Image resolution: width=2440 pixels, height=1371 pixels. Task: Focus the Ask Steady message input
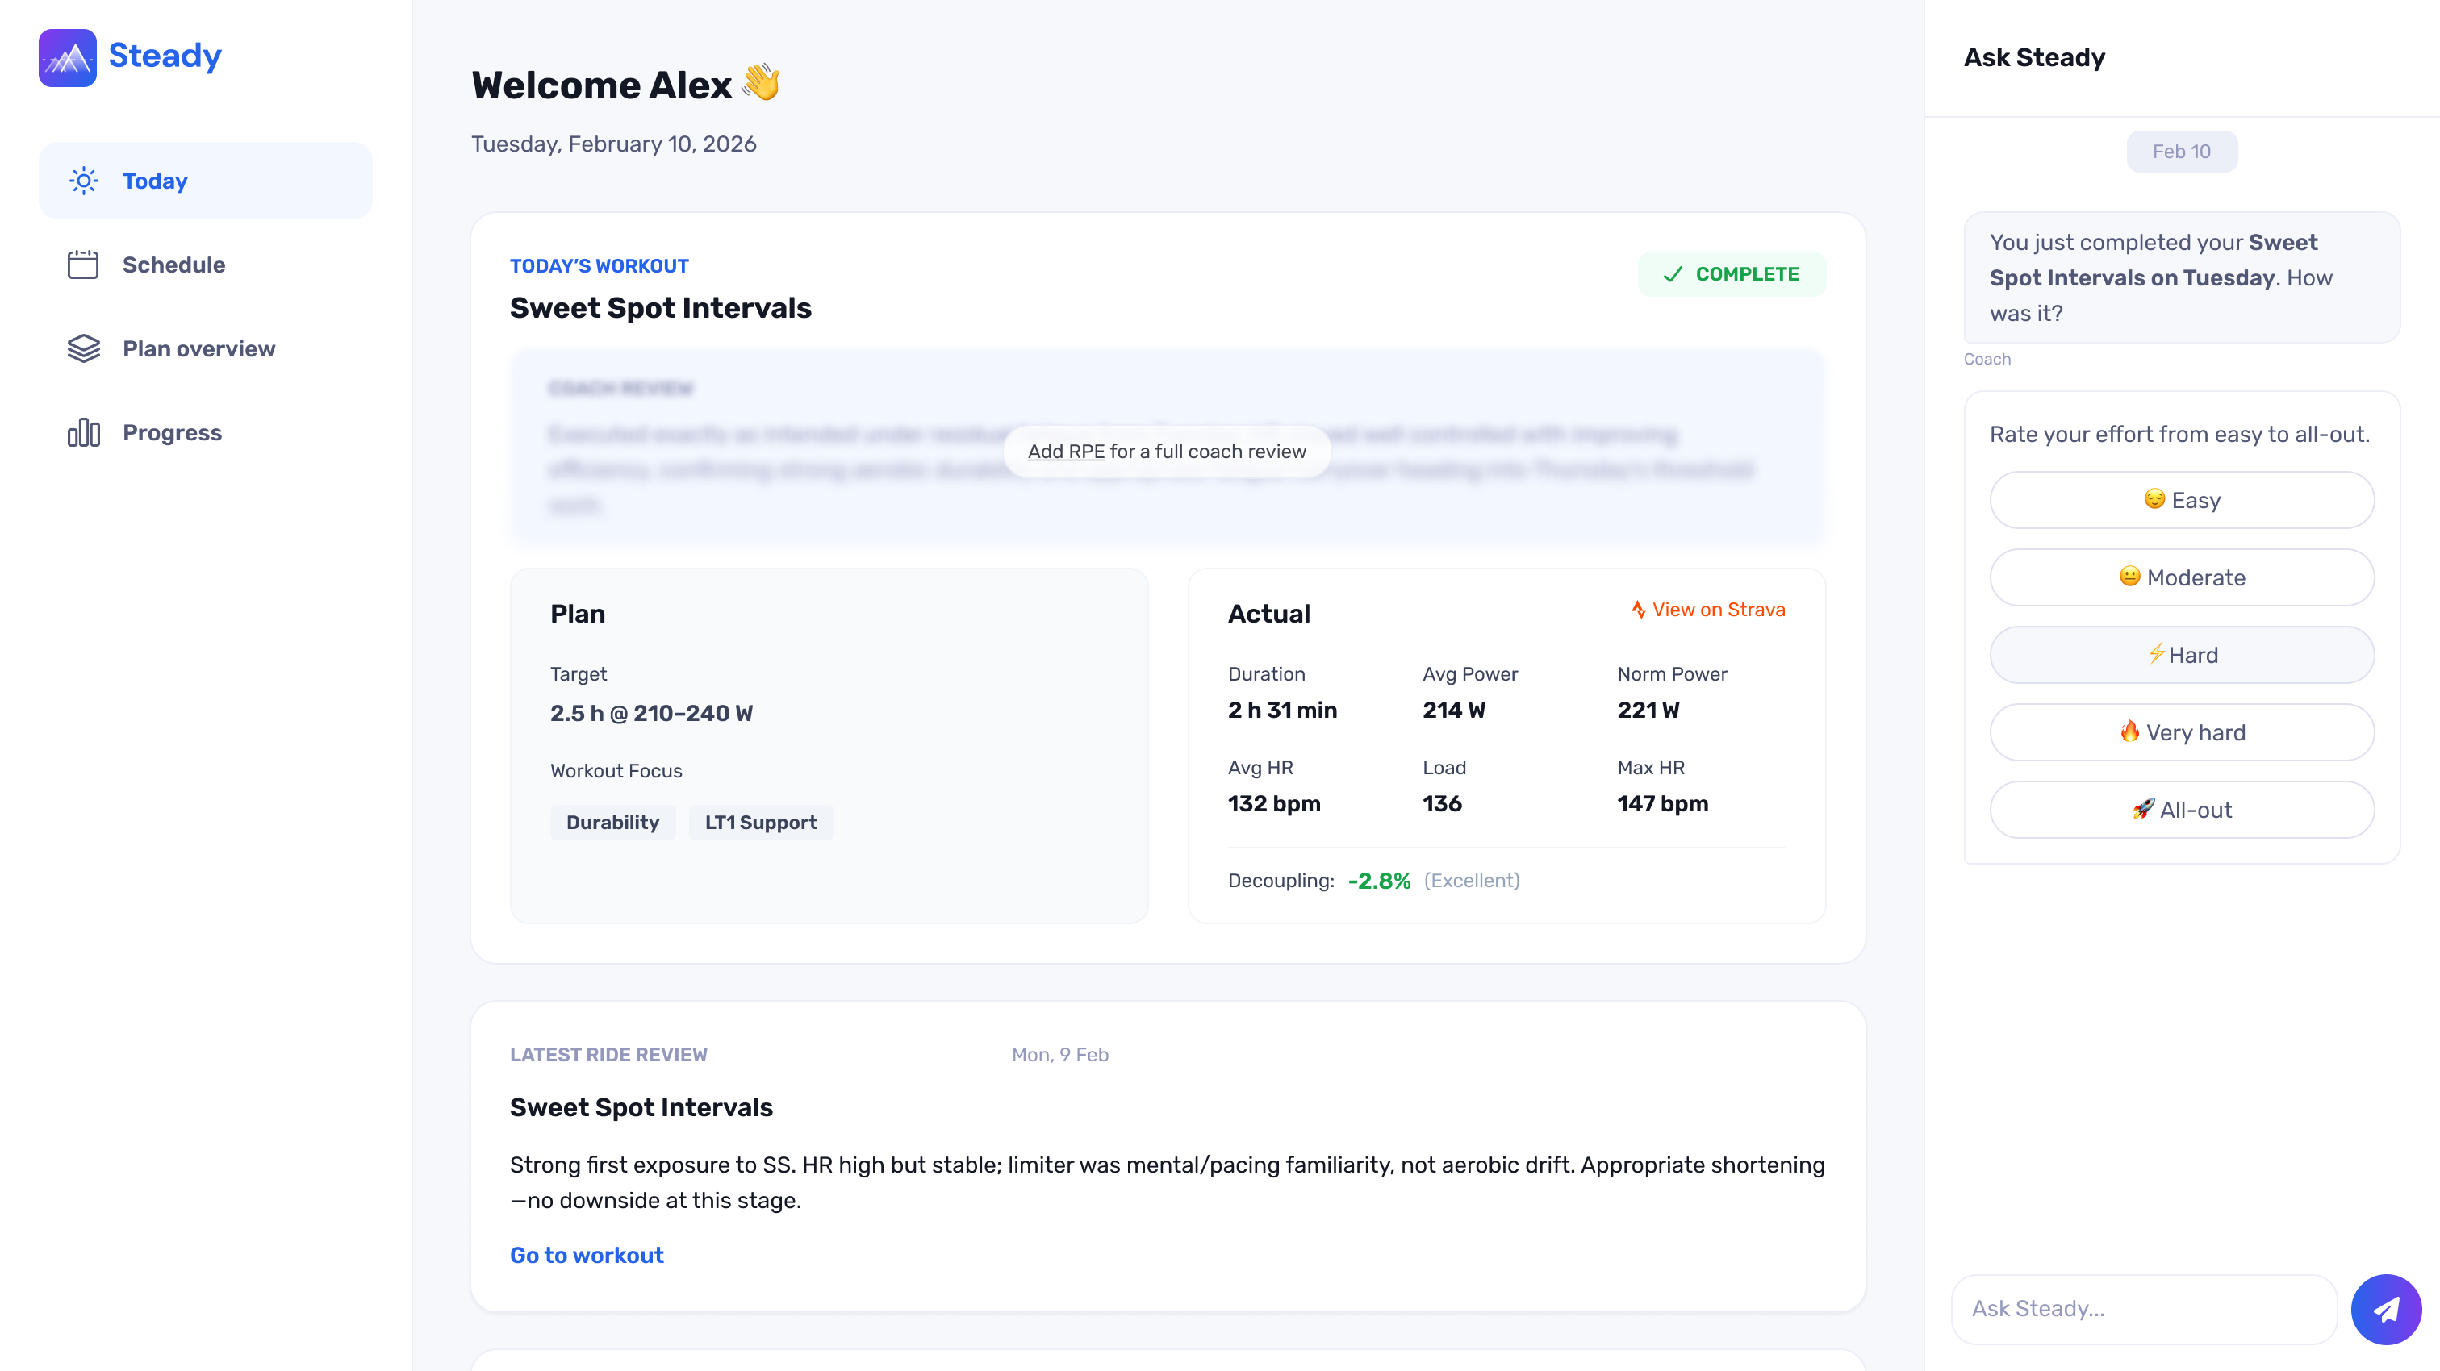coord(2145,1309)
